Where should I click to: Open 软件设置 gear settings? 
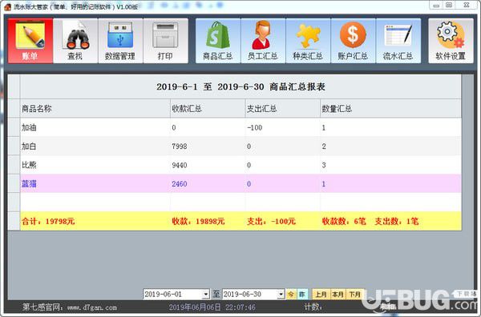451,41
